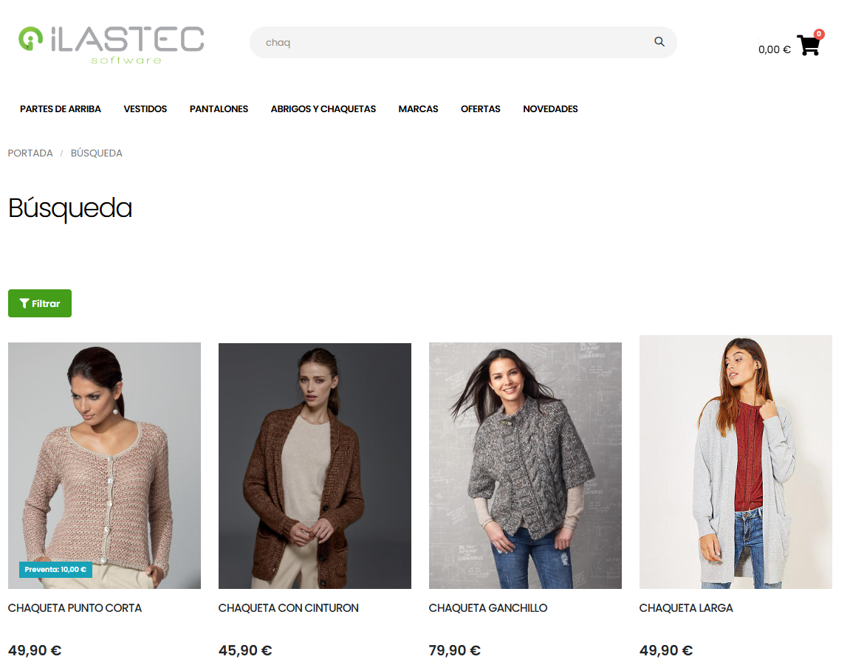Open Partes de Arriba menu

(x=61, y=109)
